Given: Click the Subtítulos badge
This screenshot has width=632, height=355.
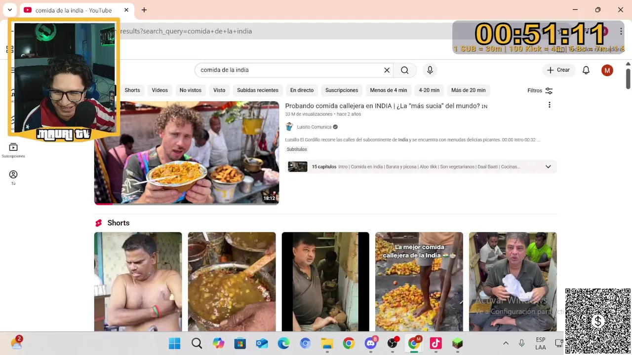Looking at the screenshot, I should click(x=297, y=149).
